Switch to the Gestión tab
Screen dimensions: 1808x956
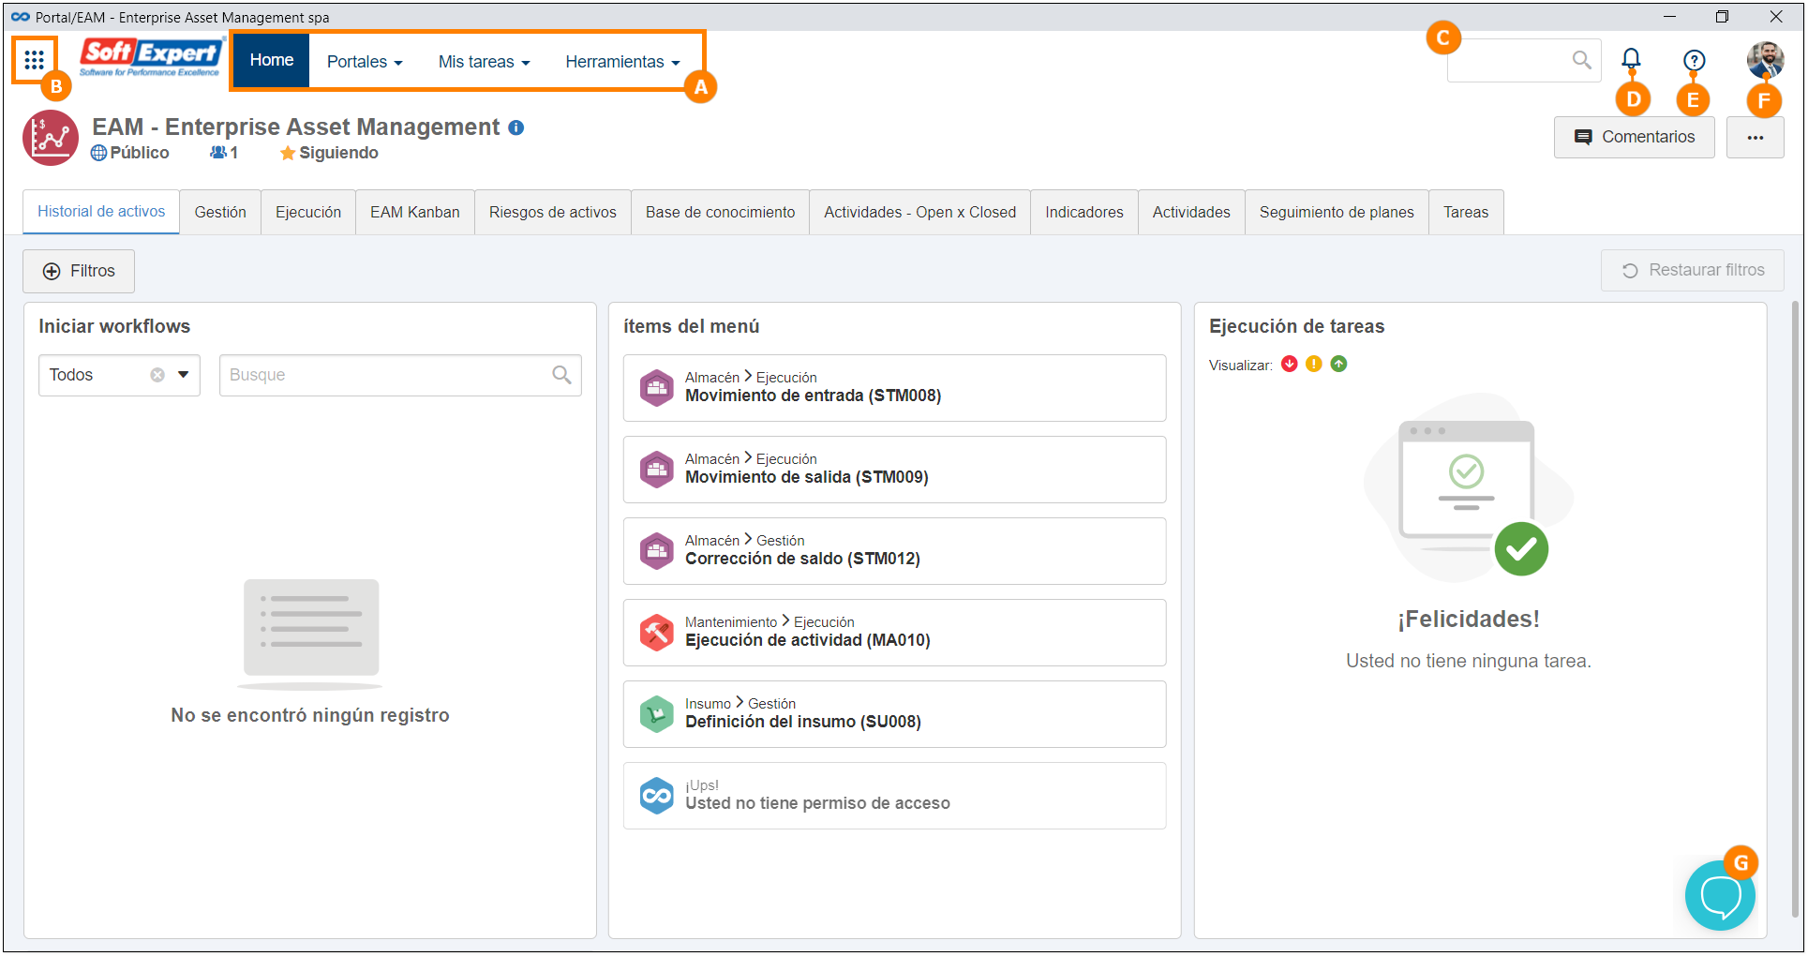[220, 213]
